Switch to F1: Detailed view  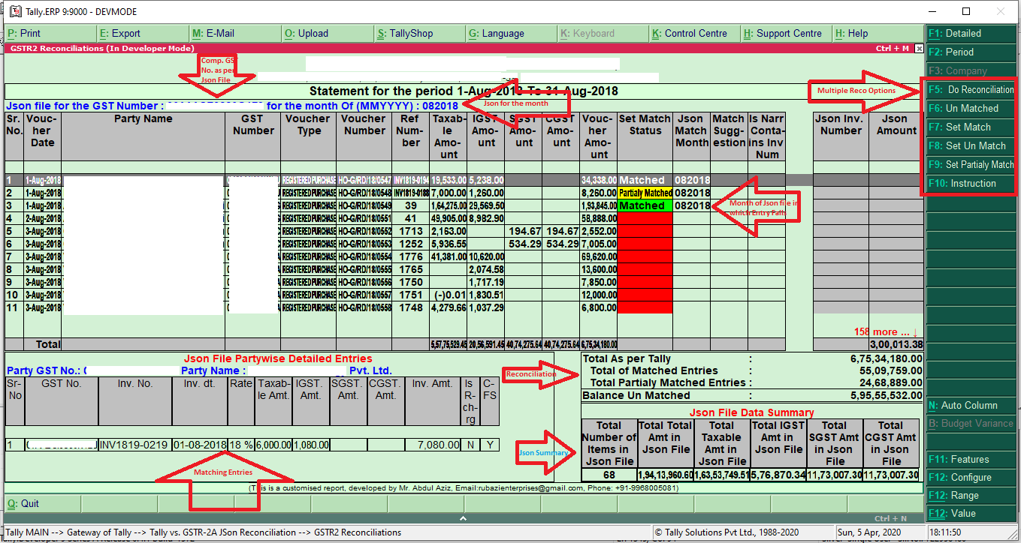(971, 34)
